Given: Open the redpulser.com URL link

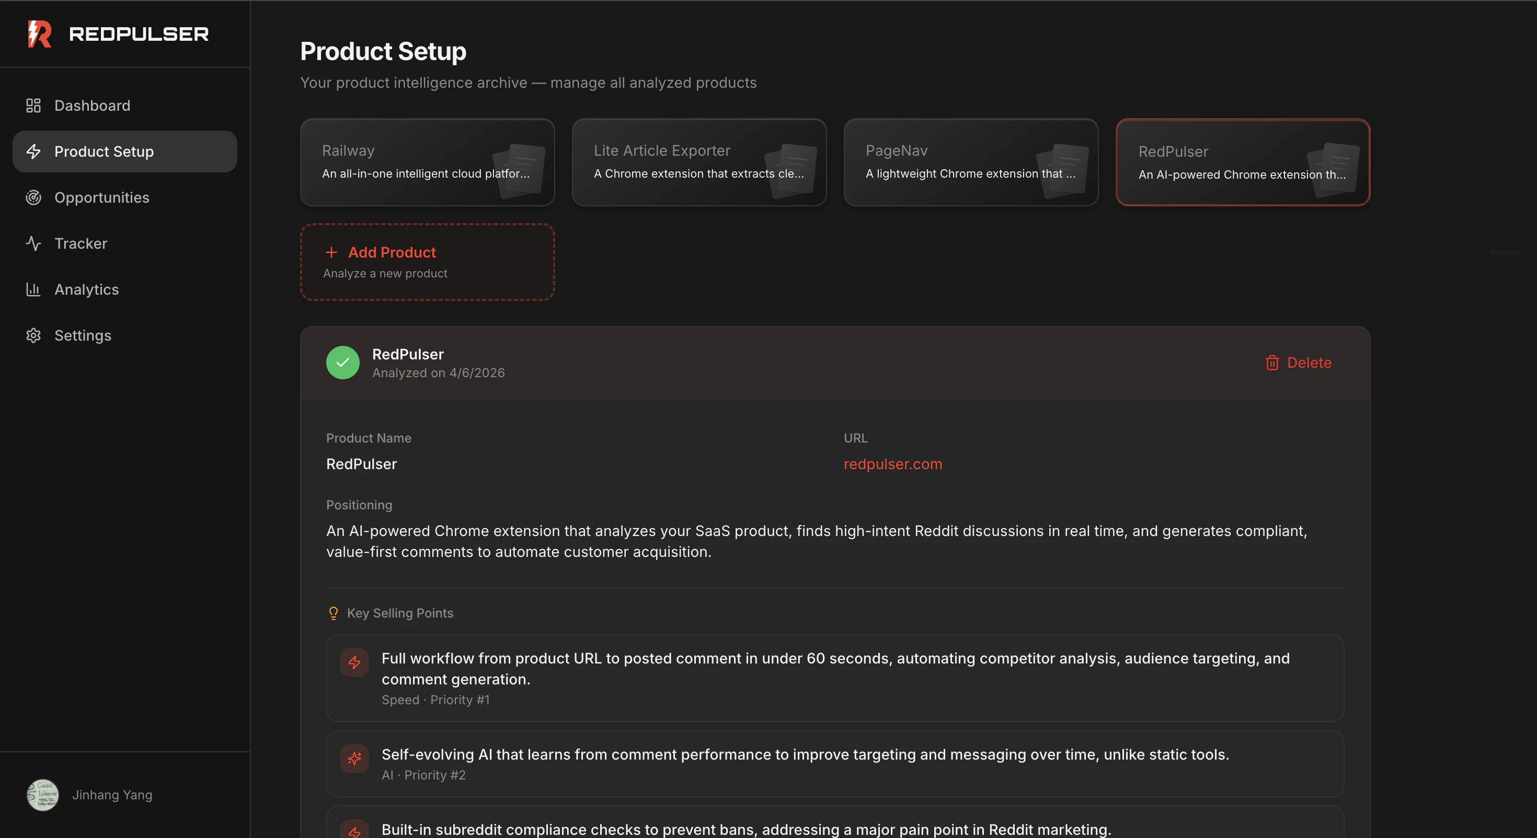Looking at the screenshot, I should 892,464.
